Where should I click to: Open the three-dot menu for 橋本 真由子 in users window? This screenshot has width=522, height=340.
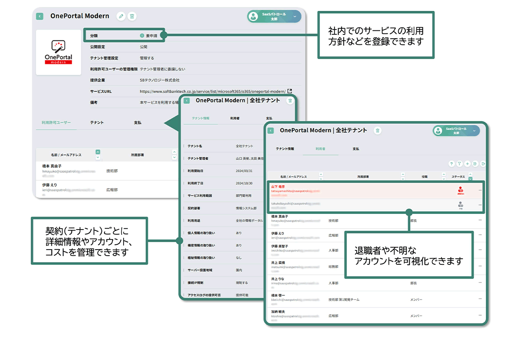click(x=480, y=220)
